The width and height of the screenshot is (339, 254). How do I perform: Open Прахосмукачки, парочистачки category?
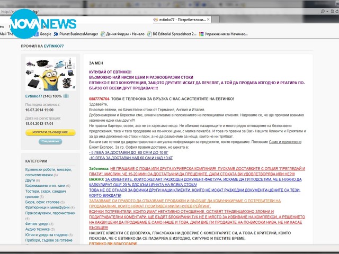50,213
